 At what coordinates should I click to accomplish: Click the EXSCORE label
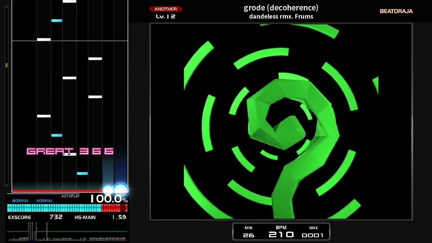(20, 217)
